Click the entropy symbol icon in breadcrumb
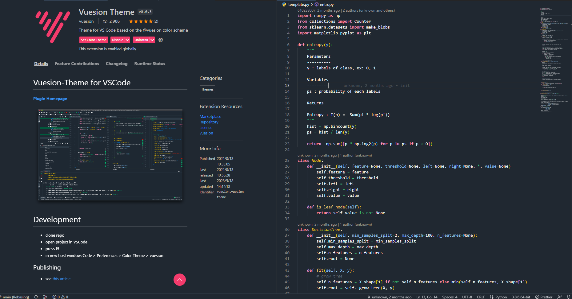 [316, 4]
